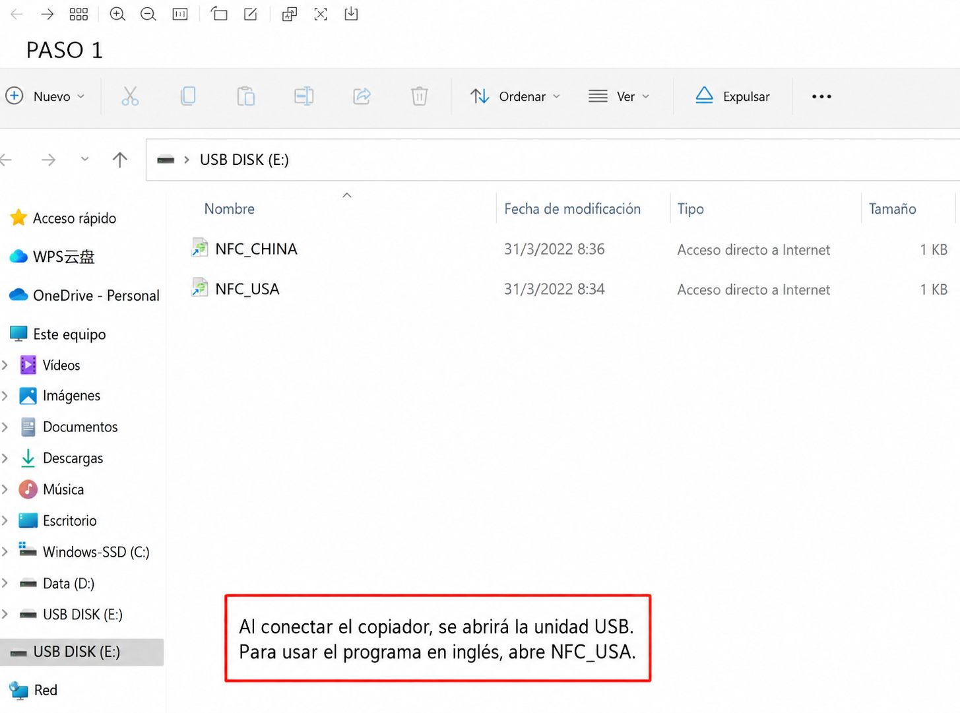The image size is (960, 713).
Task: Open recent locations chevron beside navigation arrows
Action: point(84,159)
